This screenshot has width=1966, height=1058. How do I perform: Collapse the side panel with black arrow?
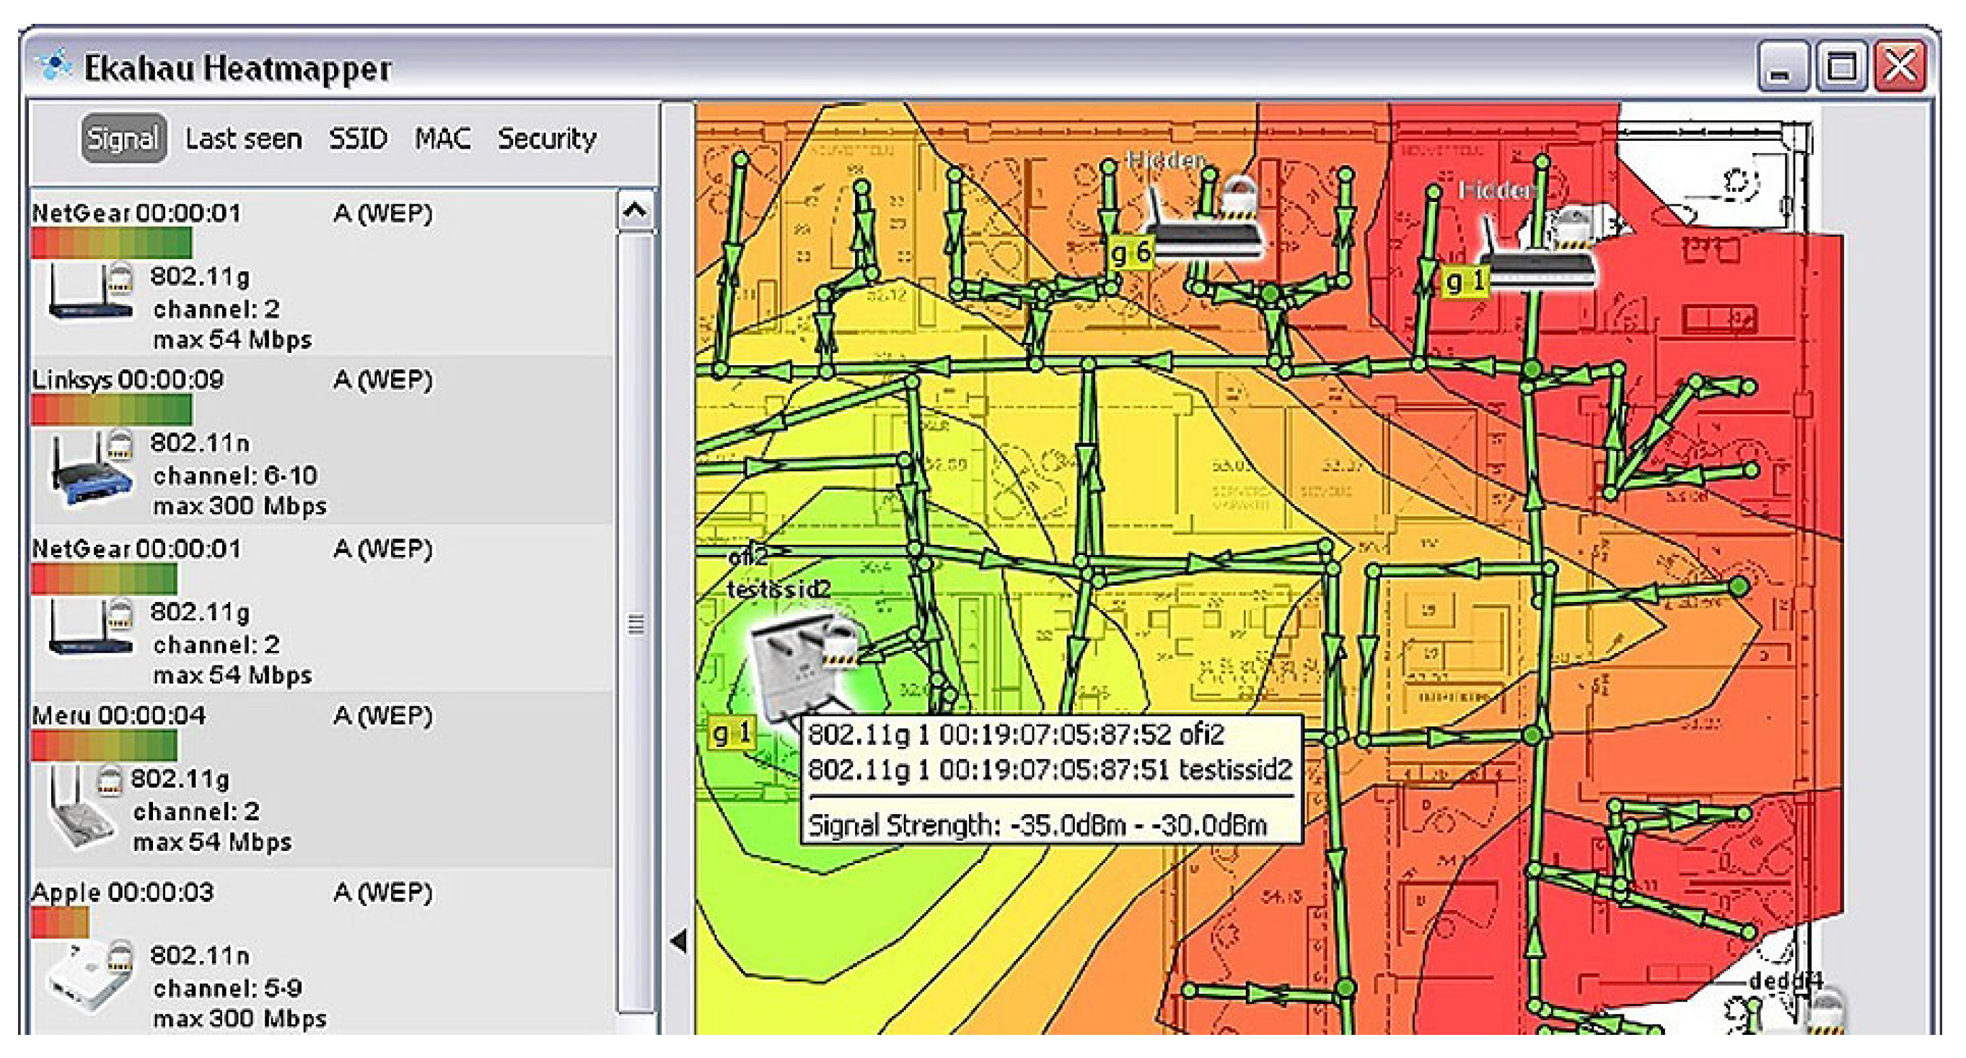(678, 940)
